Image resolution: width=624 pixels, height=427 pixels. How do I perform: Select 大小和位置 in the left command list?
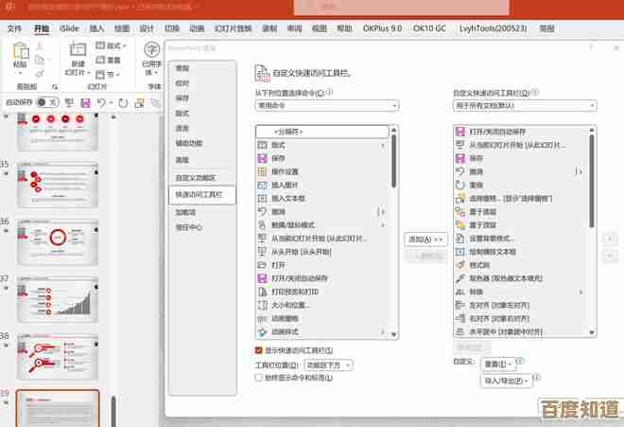pyautogui.click(x=322, y=306)
